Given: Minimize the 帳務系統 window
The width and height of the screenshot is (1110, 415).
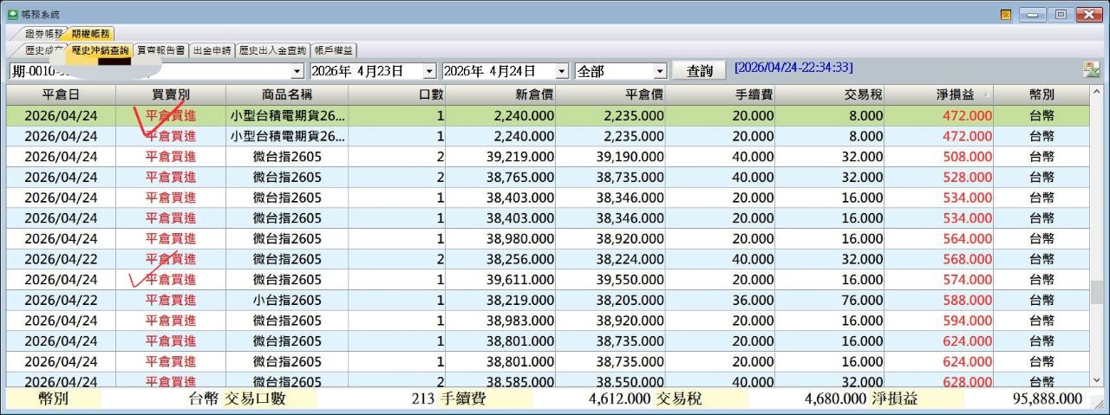Looking at the screenshot, I should (1032, 14).
